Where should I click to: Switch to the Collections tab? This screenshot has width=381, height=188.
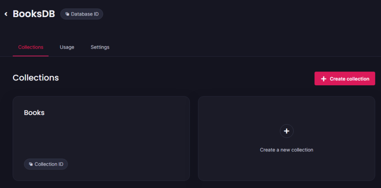31,47
